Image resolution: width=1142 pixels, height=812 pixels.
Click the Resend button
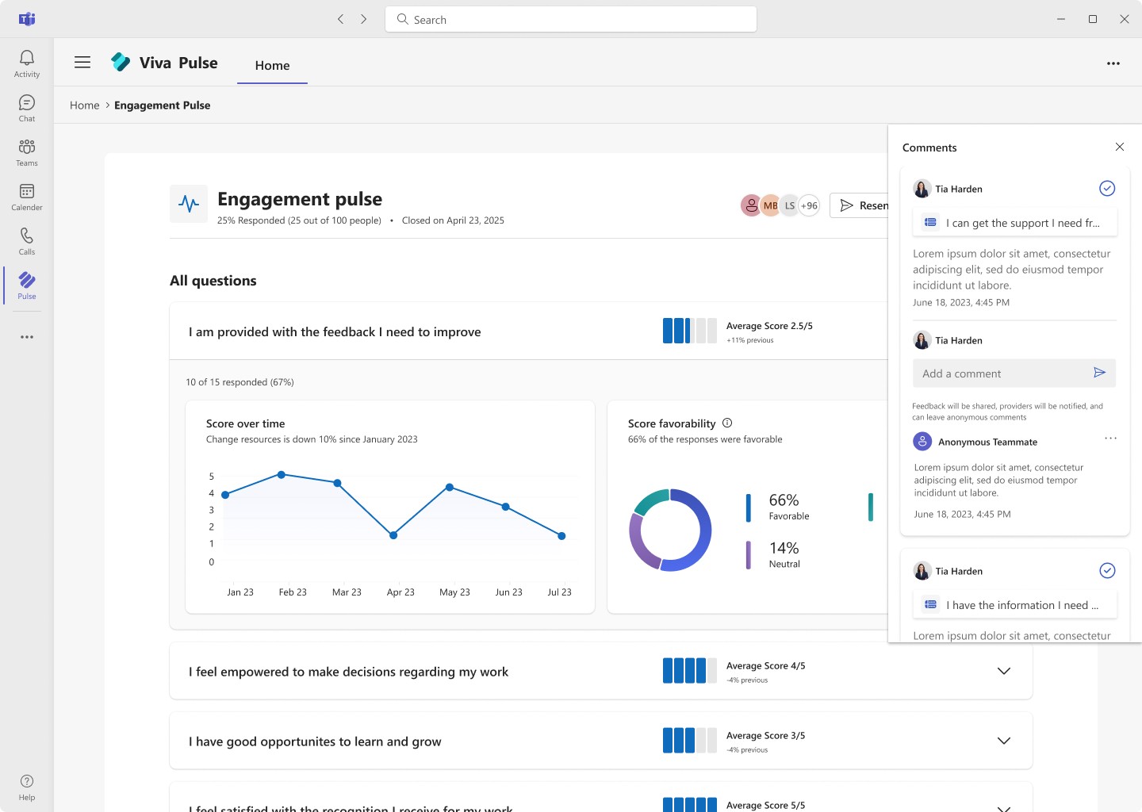pyautogui.click(x=859, y=205)
